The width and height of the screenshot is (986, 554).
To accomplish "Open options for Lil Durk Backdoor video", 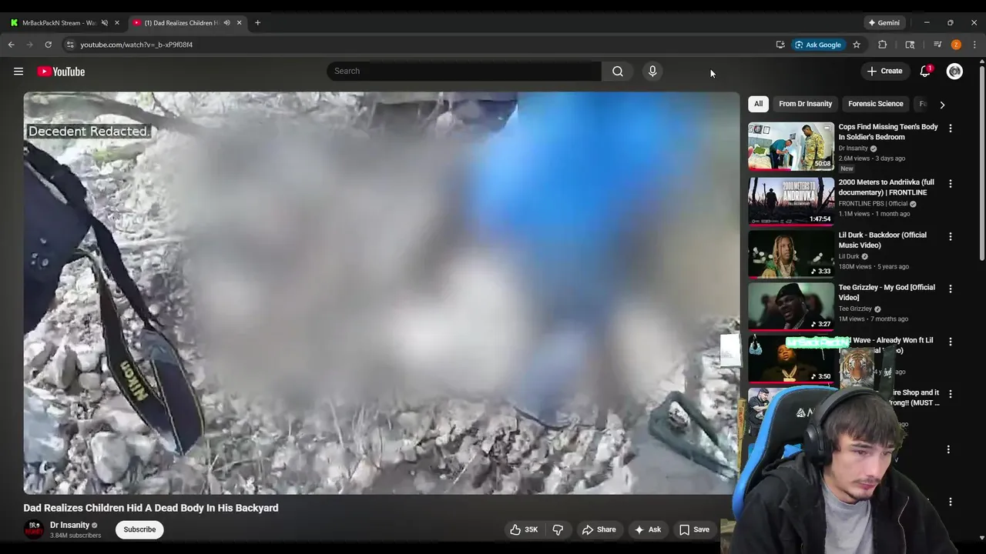I will (x=950, y=236).
